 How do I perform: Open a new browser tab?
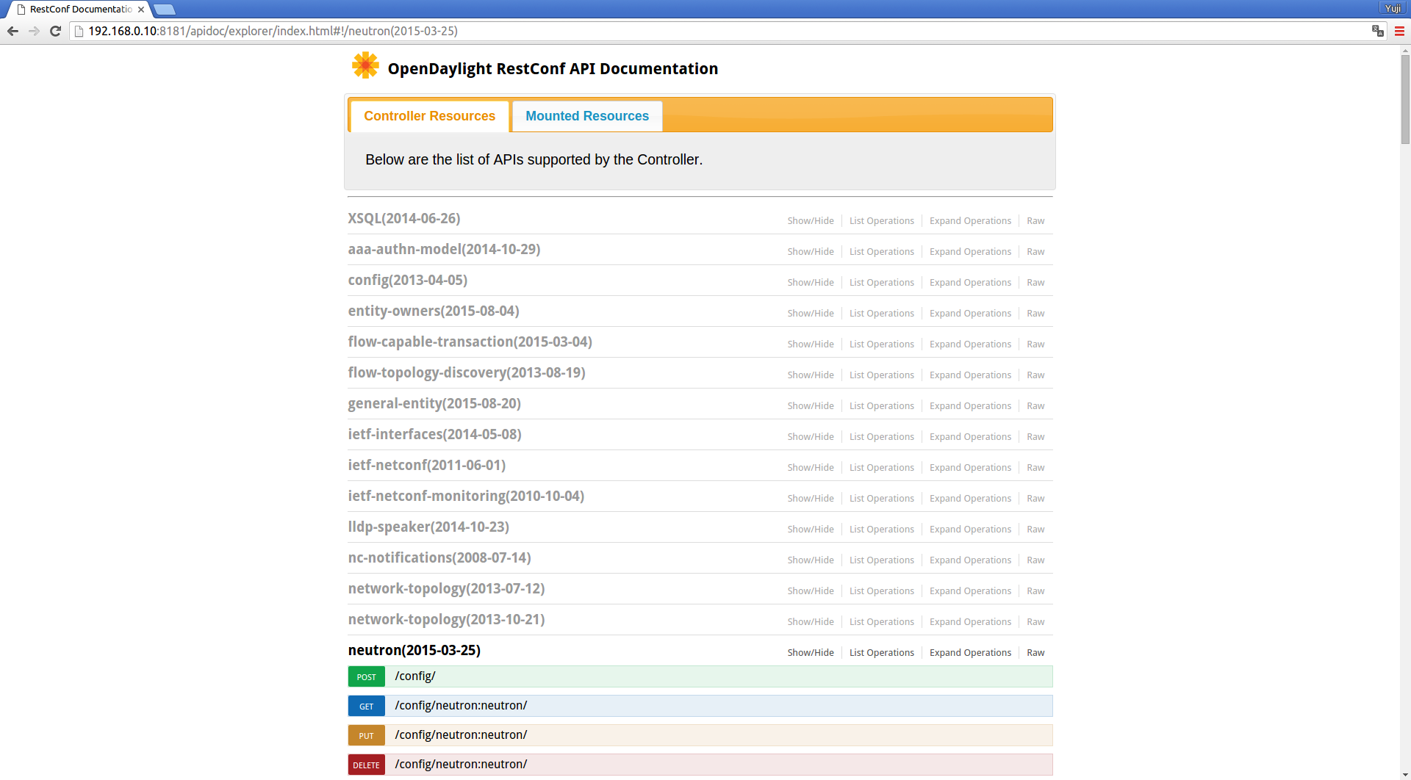165,10
